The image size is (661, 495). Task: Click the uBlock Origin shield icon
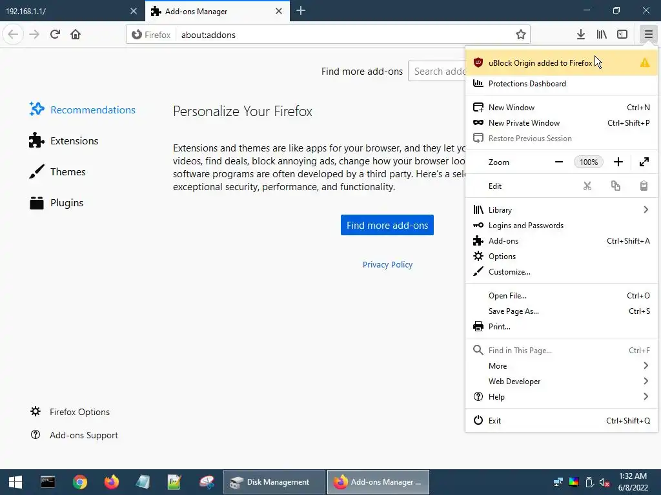click(478, 63)
